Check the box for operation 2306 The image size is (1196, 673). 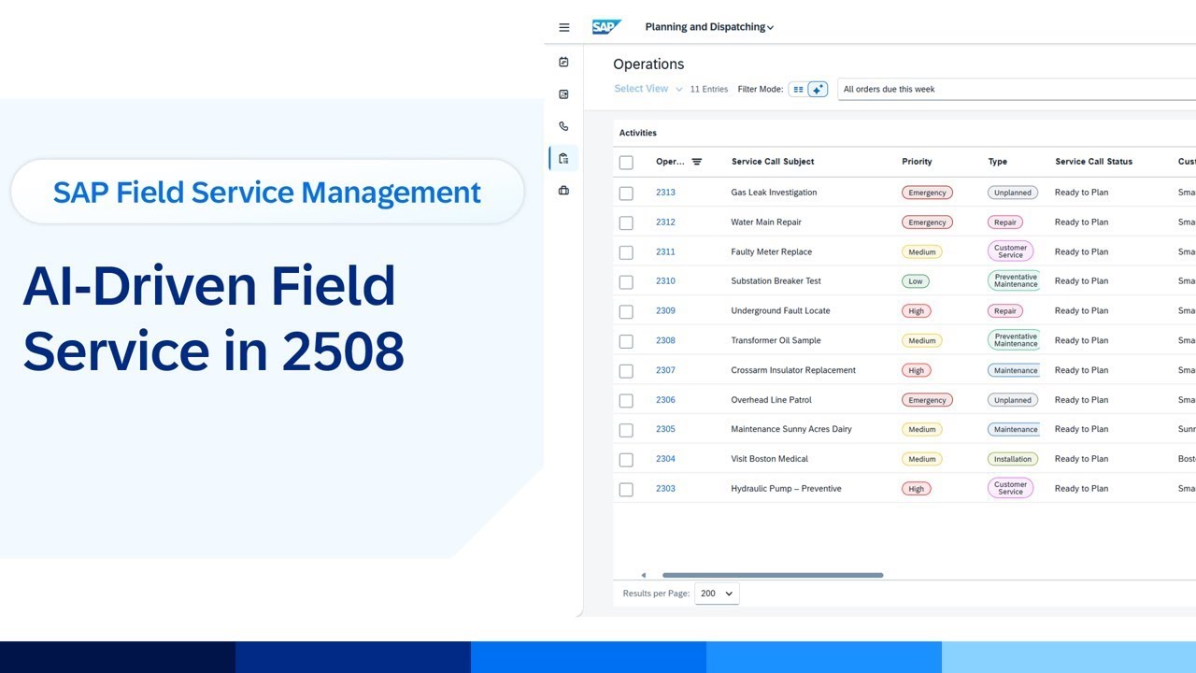click(626, 401)
